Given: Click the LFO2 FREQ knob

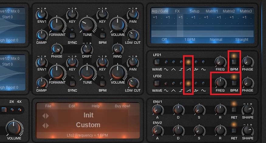Looking at the screenshot, I should pyautogui.click(x=220, y=82).
